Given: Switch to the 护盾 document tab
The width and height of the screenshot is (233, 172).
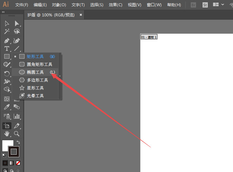Looking at the screenshot, I should pyautogui.click(x=51, y=15).
